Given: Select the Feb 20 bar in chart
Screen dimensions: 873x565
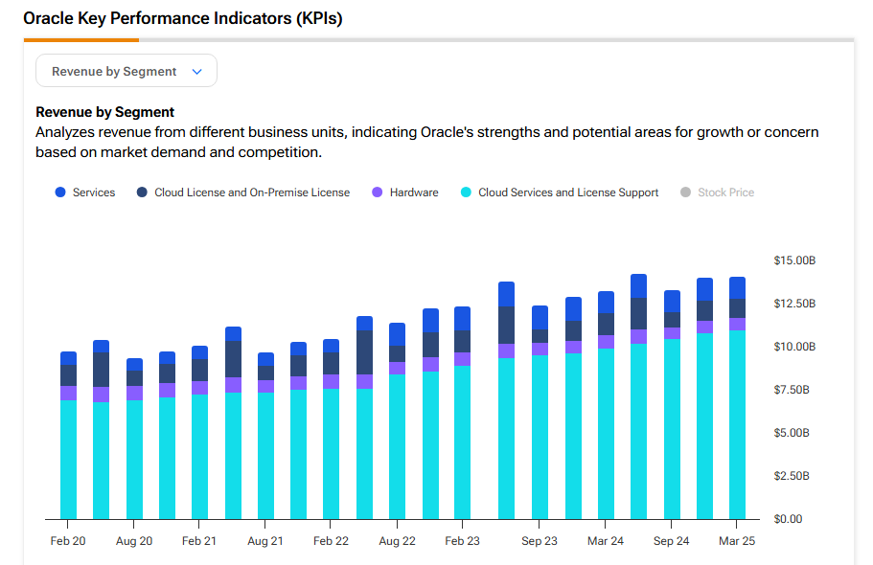Looking at the screenshot, I should (68, 436).
